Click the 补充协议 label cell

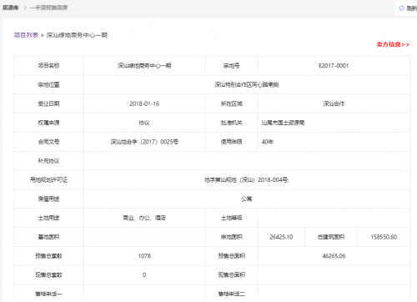click(x=48, y=161)
